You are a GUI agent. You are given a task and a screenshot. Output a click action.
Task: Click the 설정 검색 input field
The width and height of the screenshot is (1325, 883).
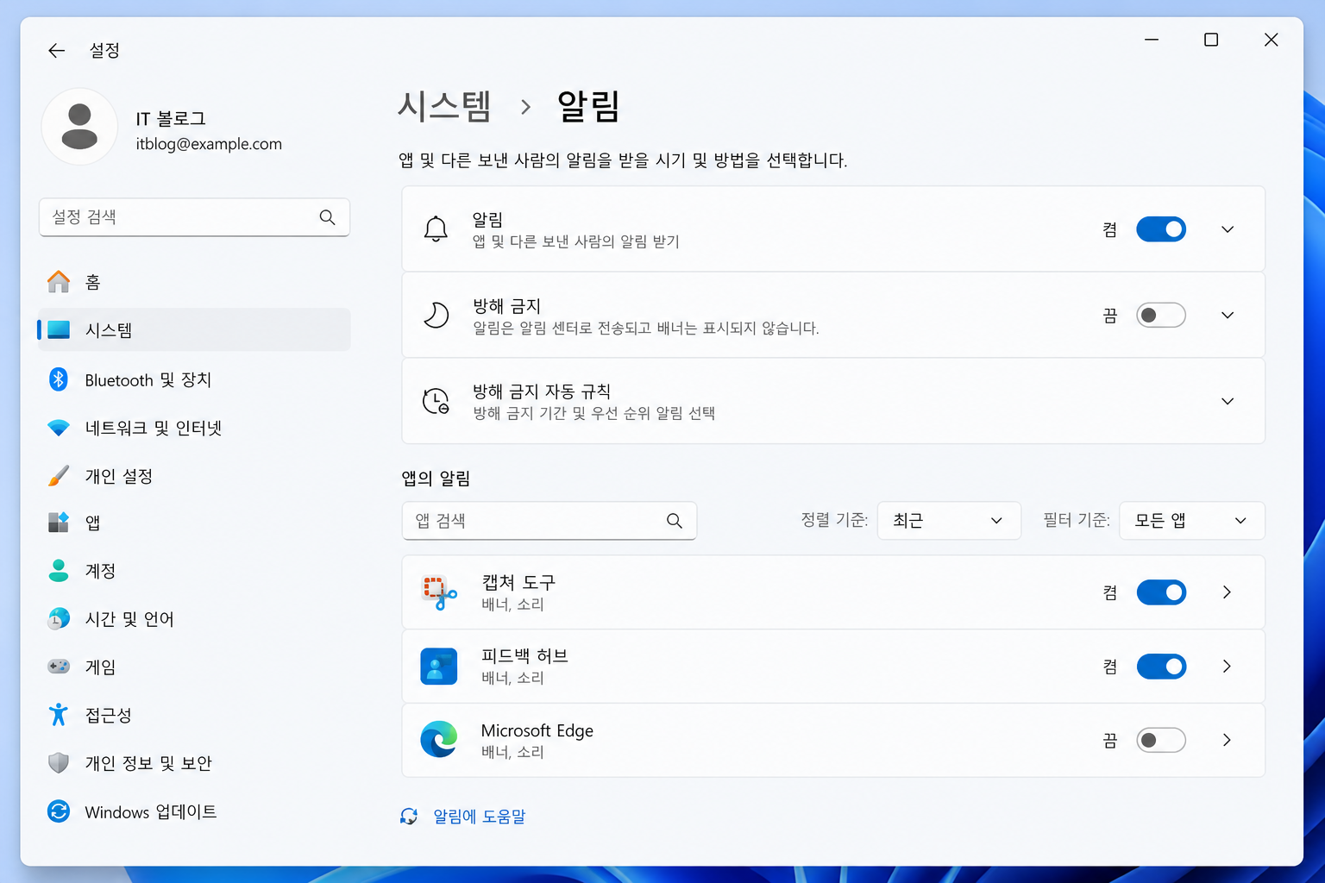coord(194,217)
